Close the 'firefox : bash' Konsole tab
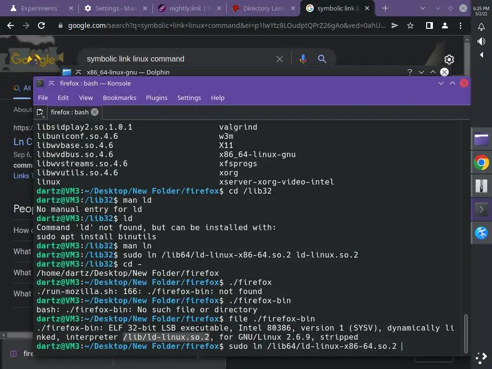 (95, 112)
